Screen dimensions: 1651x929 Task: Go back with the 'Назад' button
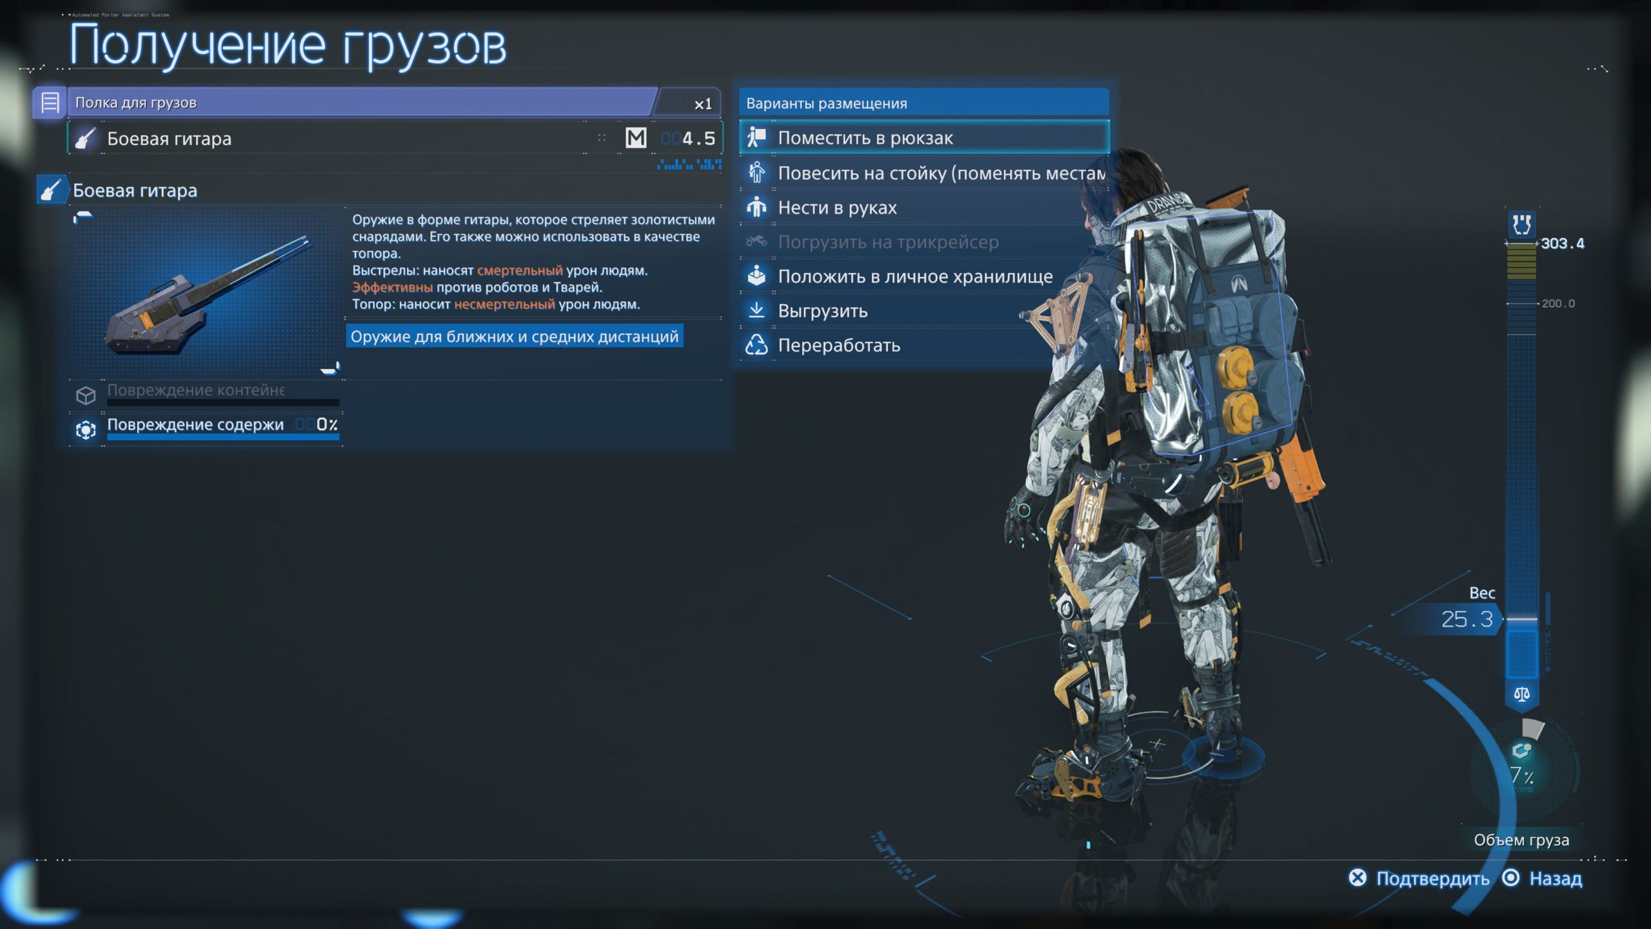tap(1556, 878)
